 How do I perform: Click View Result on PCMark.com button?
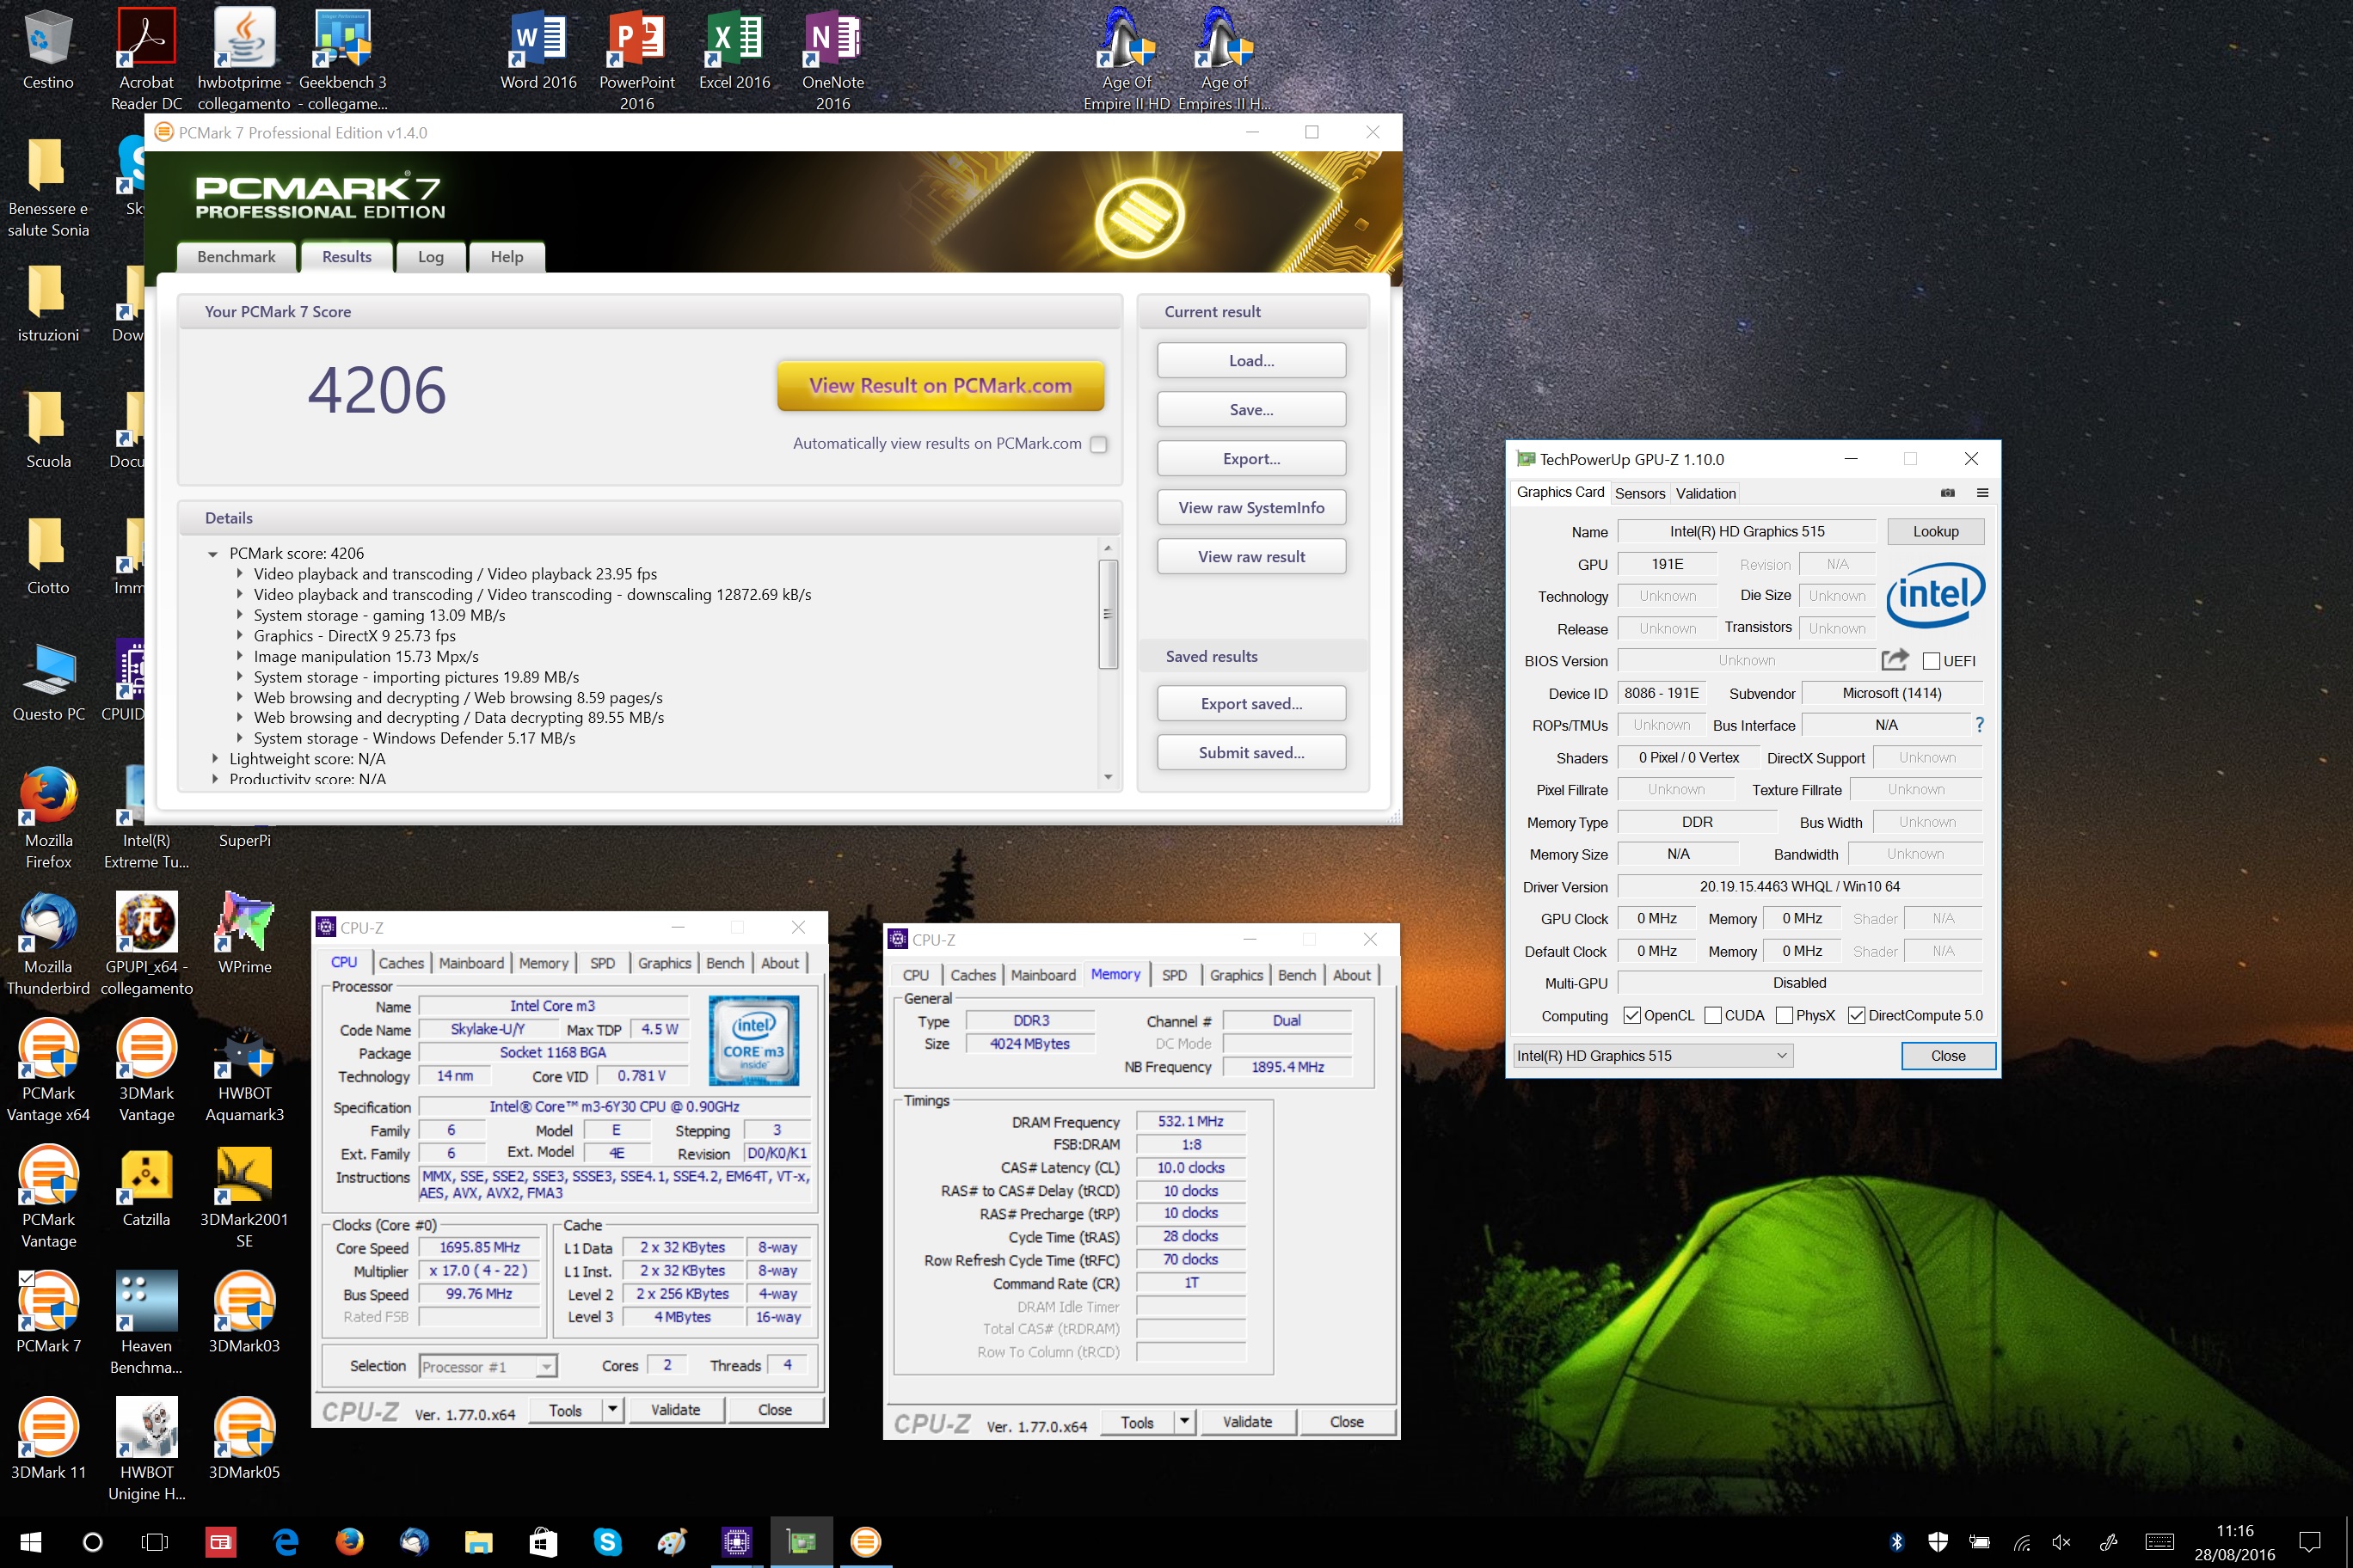(939, 386)
